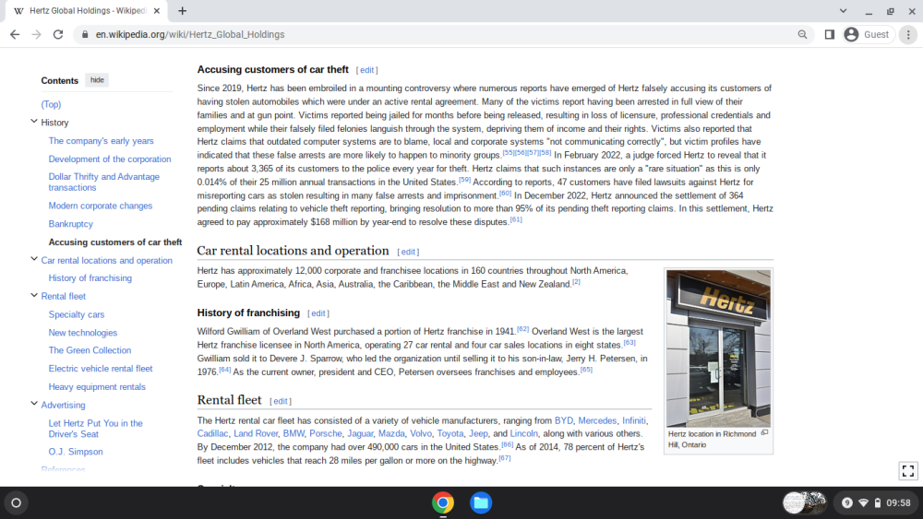Viewport: 923px width, 519px height.
Task: Toggle page width fullscreen icon
Action: [x=908, y=470]
